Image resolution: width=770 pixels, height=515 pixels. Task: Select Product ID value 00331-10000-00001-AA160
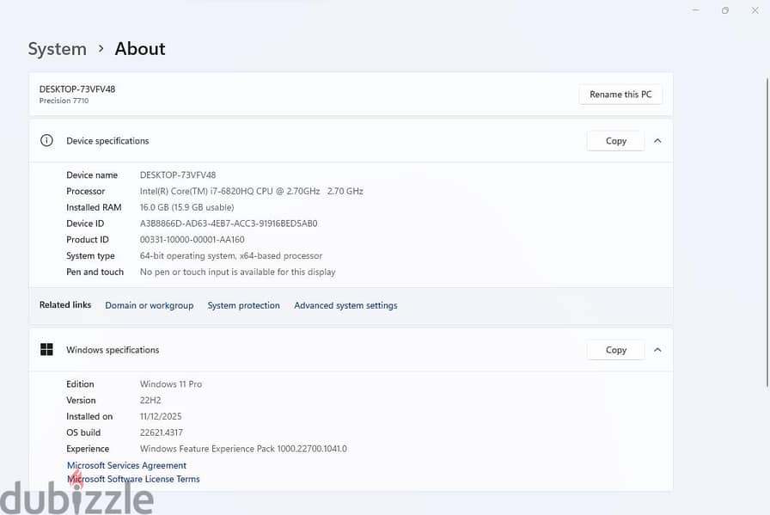tap(192, 239)
